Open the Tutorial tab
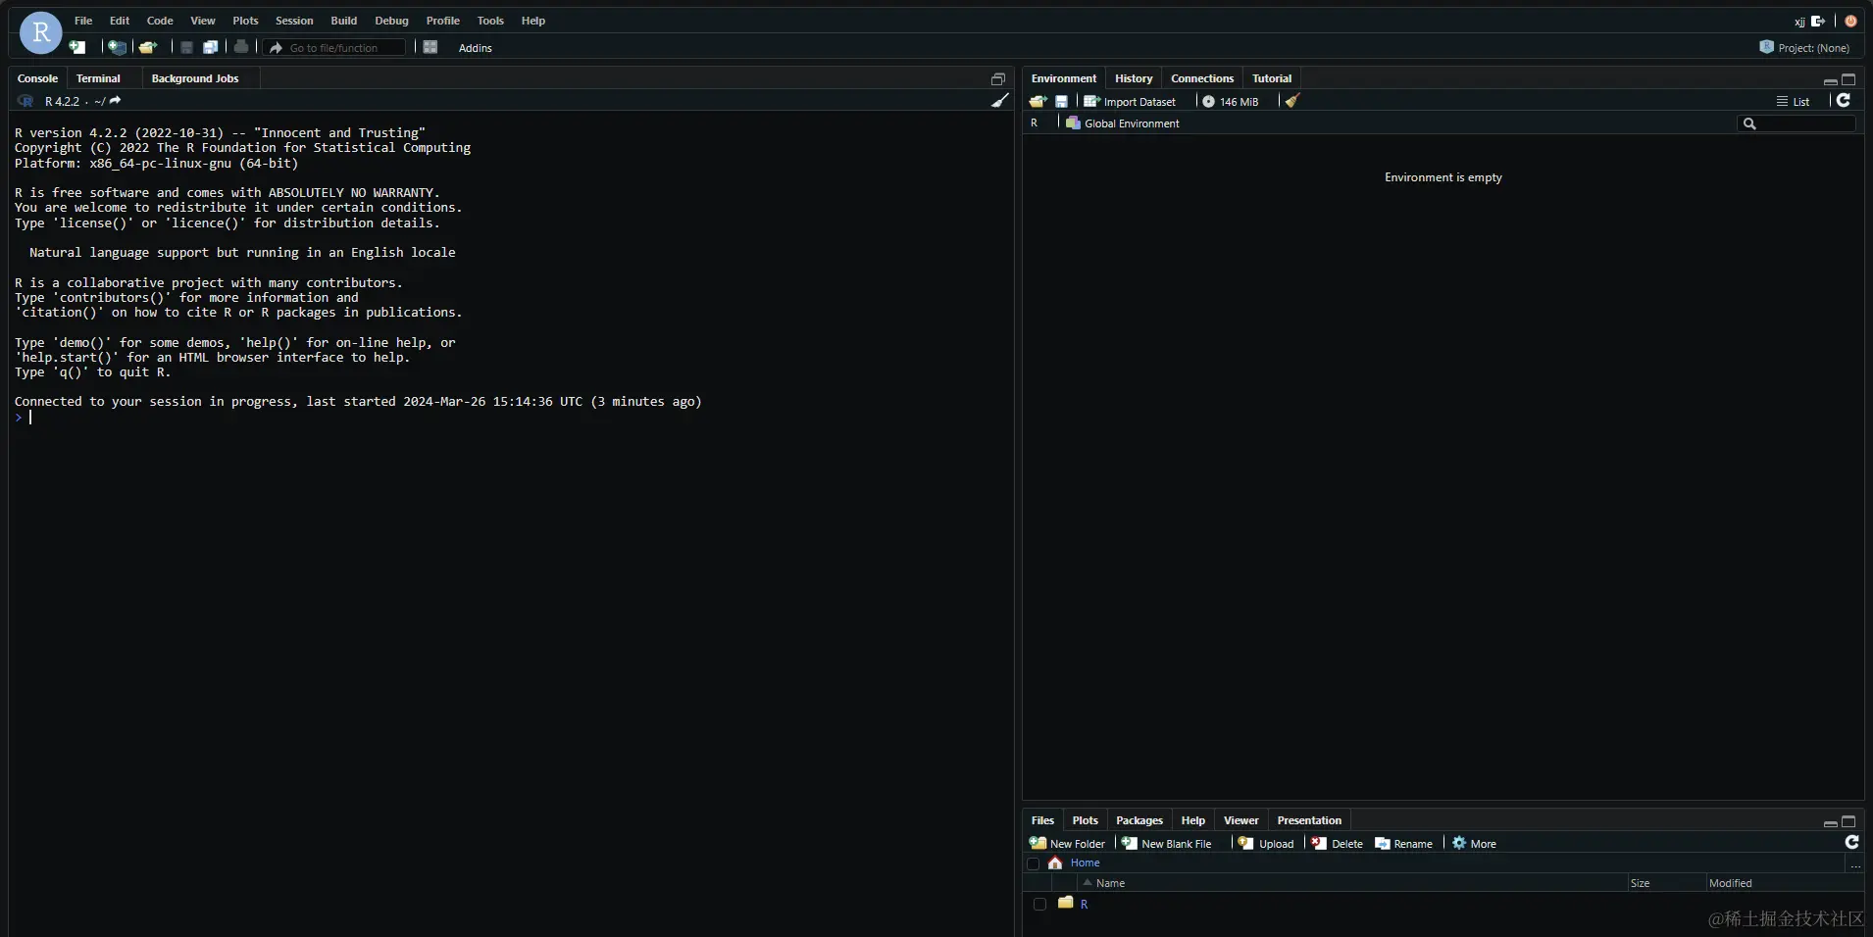The width and height of the screenshot is (1873, 937). pos(1272,78)
